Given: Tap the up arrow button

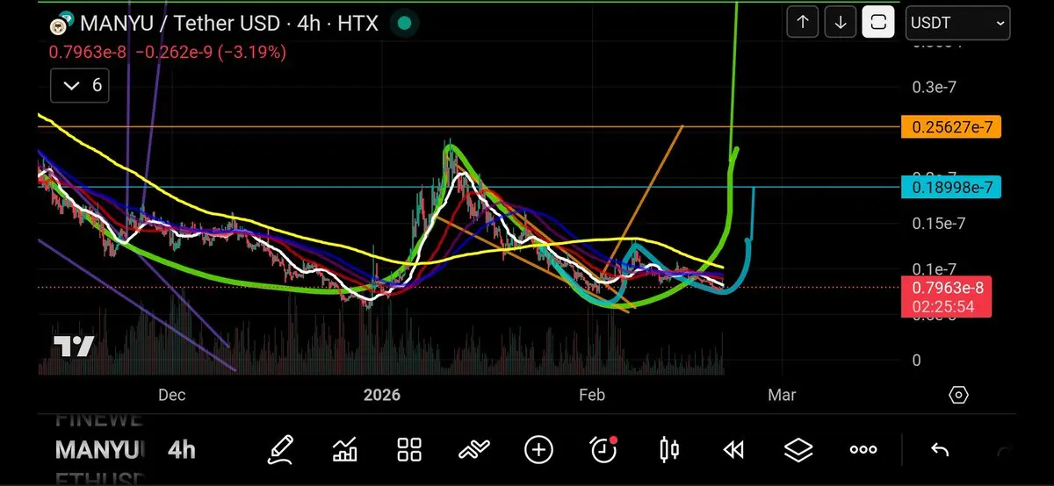Looking at the screenshot, I should 803,23.
